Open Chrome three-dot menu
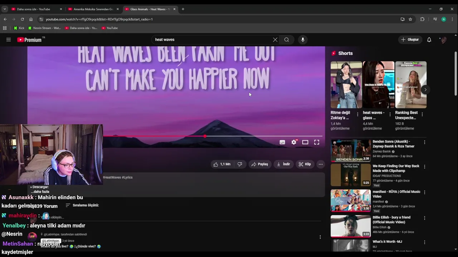Image resolution: width=458 pixels, height=257 pixels. point(453,19)
